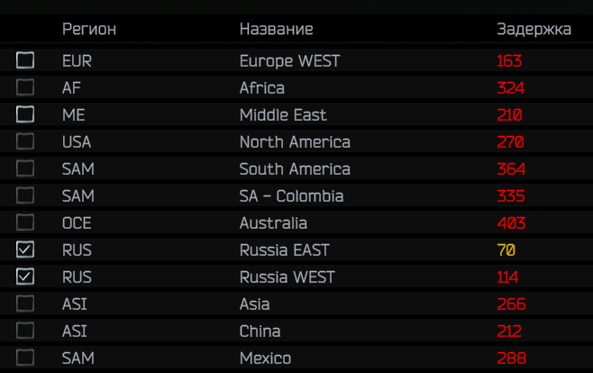The image size is (593, 373).
Task: Select the Australia row name
Action: 273,223
